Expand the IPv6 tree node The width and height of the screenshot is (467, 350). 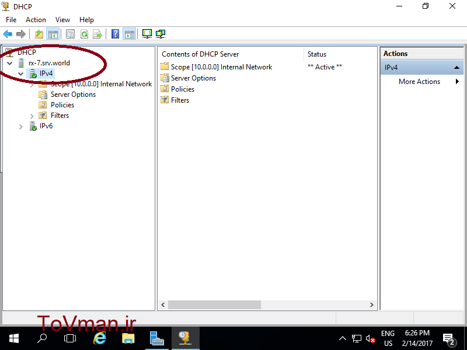tap(21, 126)
